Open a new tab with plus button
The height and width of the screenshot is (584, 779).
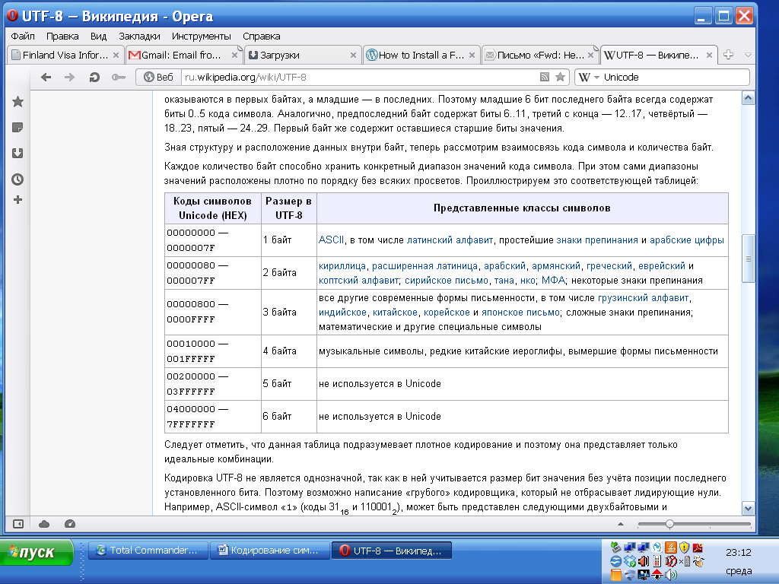pyautogui.click(x=728, y=55)
